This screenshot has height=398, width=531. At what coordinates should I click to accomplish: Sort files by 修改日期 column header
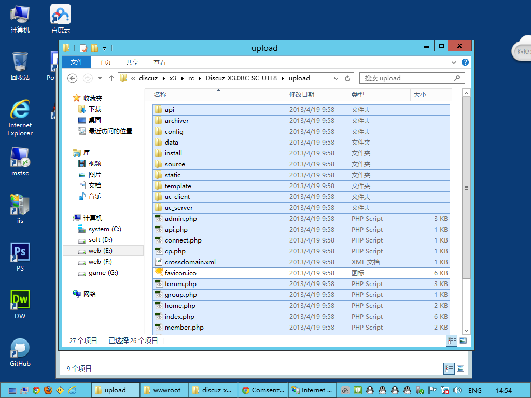[x=317, y=95]
